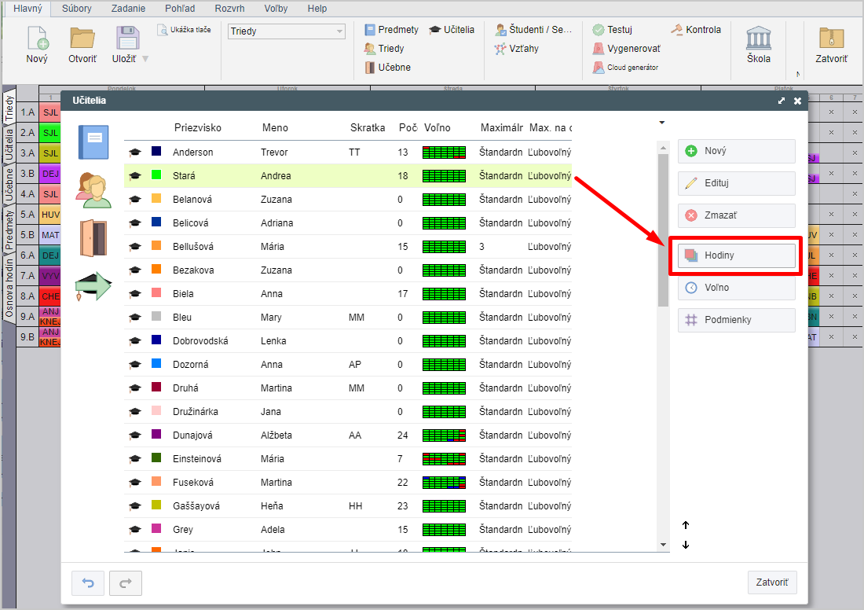The height and width of the screenshot is (610, 864).
Task: Open the Rozvrh menu
Action: click(230, 9)
